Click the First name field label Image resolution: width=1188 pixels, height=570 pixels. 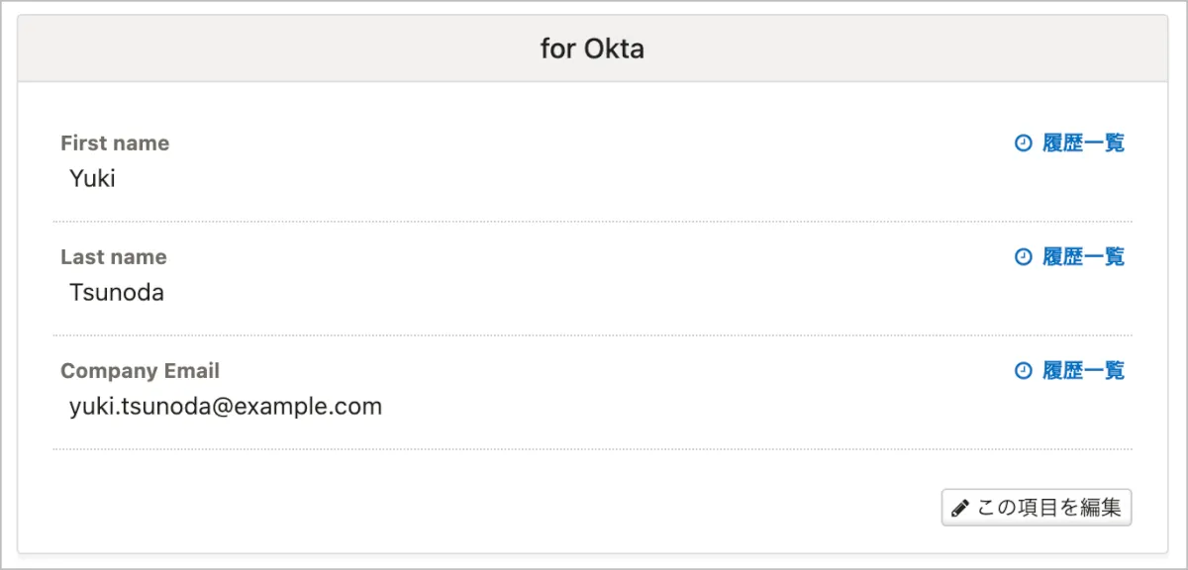pos(115,143)
